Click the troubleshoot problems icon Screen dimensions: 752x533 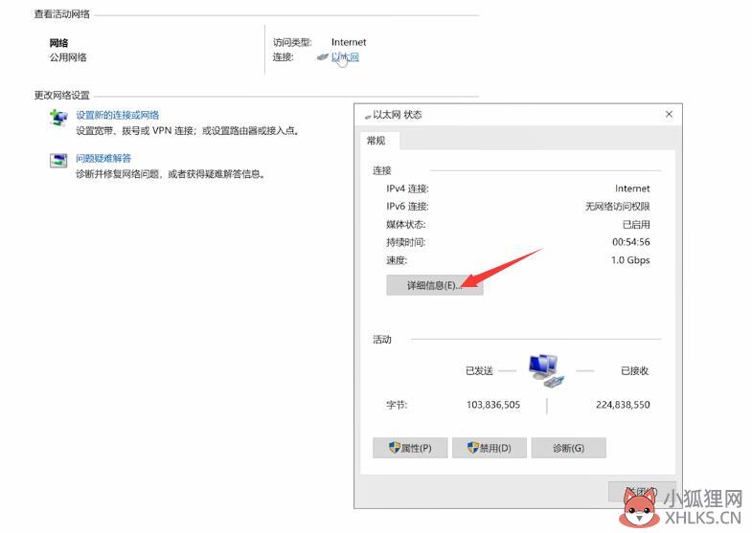pyautogui.click(x=59, y=161)
